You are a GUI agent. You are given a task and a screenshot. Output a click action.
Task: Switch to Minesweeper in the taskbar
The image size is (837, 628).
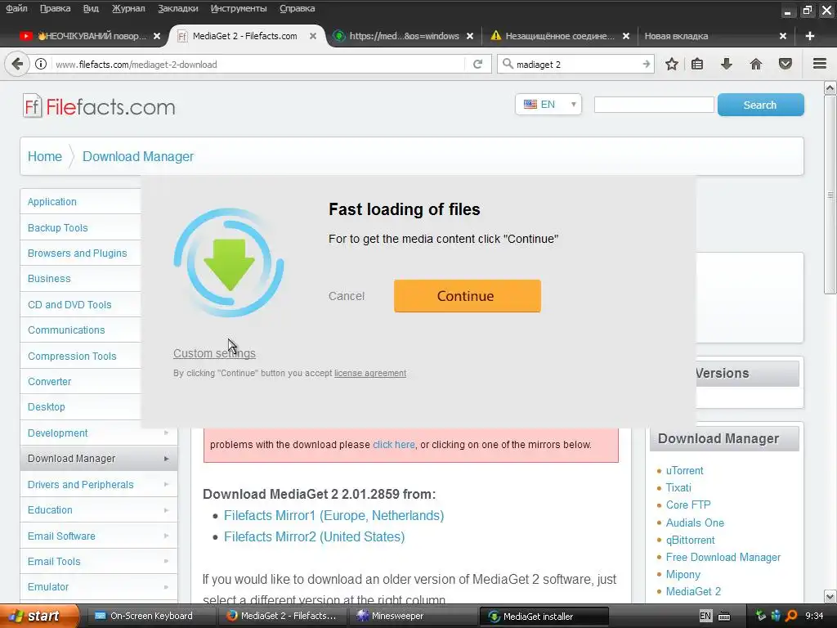tap(413, 617)
